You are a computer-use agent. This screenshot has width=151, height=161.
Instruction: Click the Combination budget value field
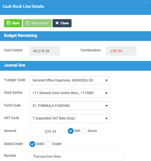[x=121, y=51]
